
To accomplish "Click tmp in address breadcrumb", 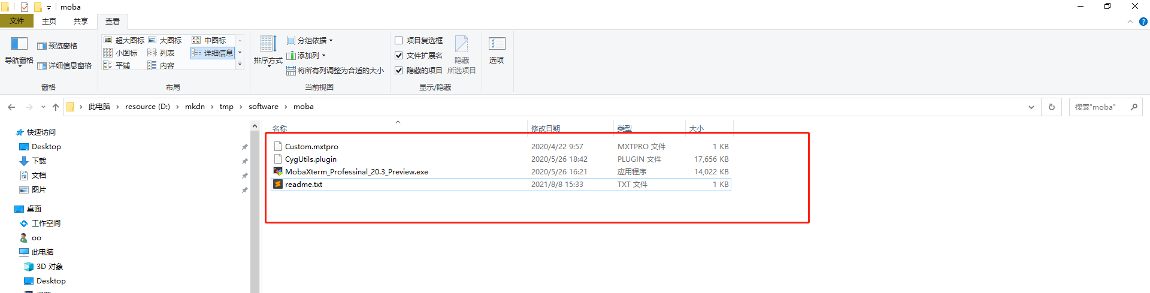I will tap(226, 107).
